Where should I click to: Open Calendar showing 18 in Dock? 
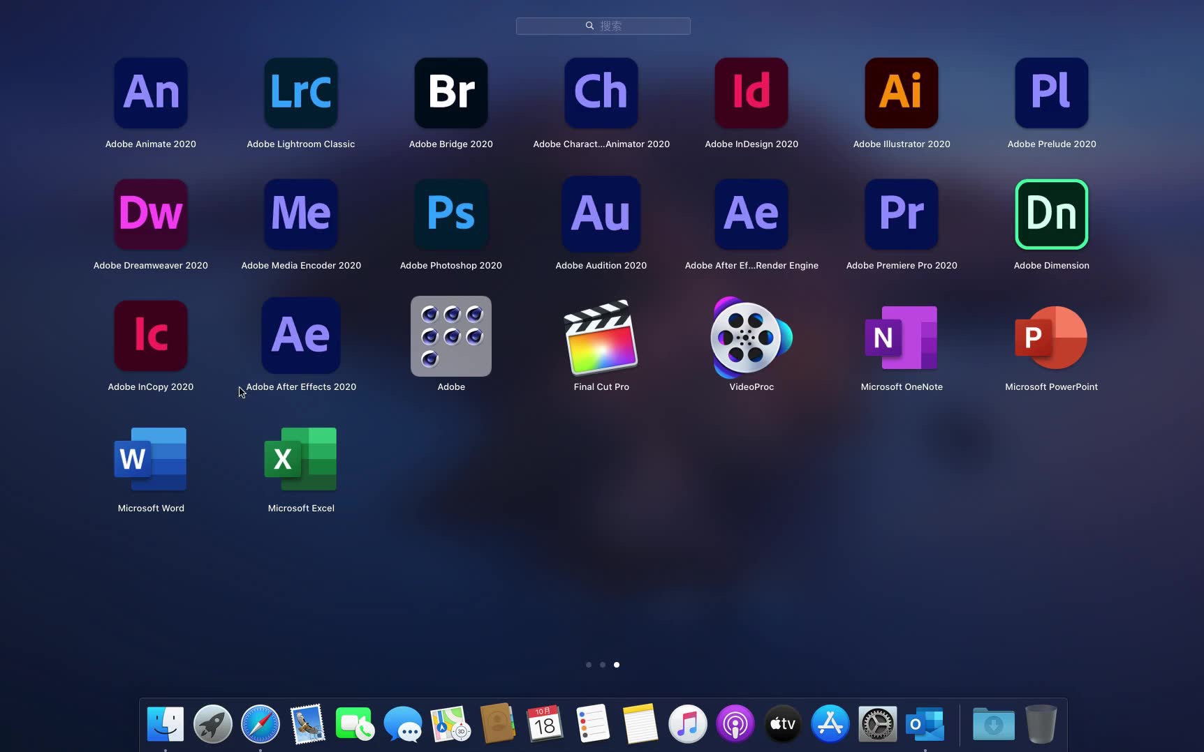point(545,724)
